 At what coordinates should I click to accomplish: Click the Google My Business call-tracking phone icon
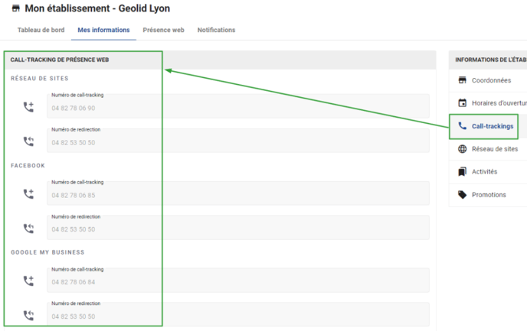coord(28,281)
